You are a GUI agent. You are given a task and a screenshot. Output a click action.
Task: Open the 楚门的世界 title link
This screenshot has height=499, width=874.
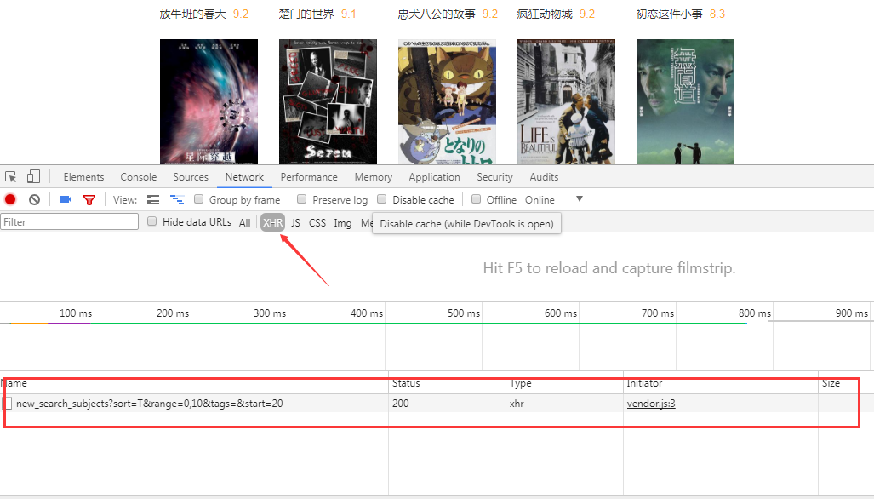point(306,14)
